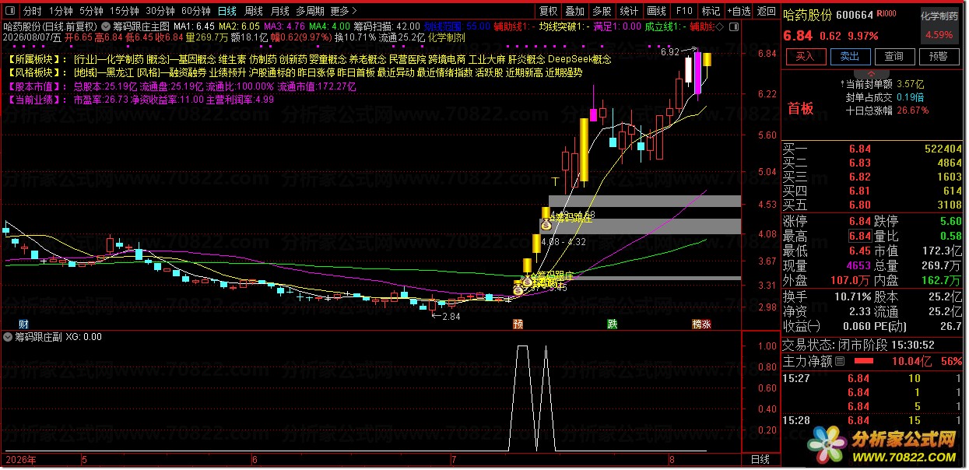Image resolution: width=969 pixels, height=470 pixels.
Task: Click the 买五 bid row price 6.80
Action: tap(860, 205)
